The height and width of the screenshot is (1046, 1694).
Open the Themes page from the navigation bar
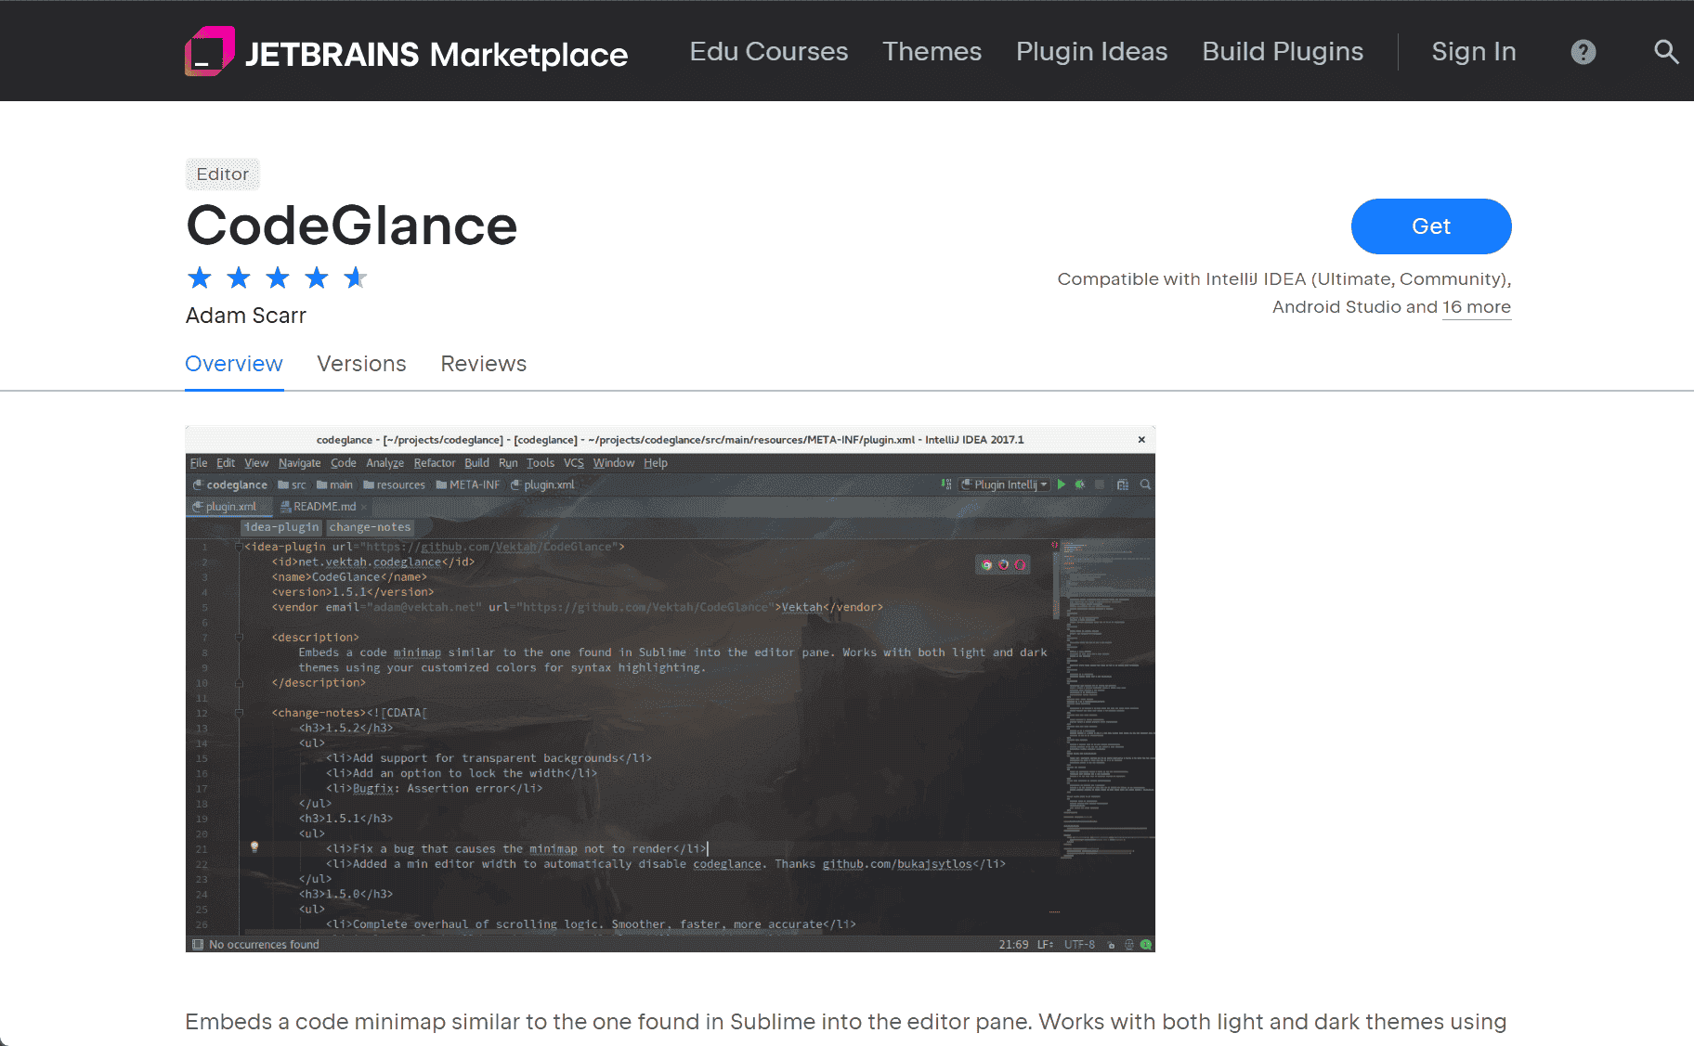tap(932, 52)
